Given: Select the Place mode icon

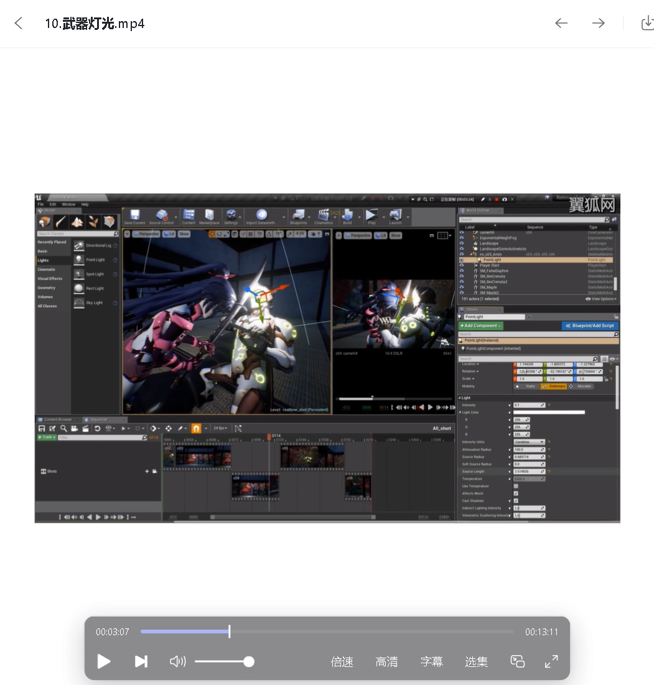Looking at the screenshot, I should [x=45, y=222].
